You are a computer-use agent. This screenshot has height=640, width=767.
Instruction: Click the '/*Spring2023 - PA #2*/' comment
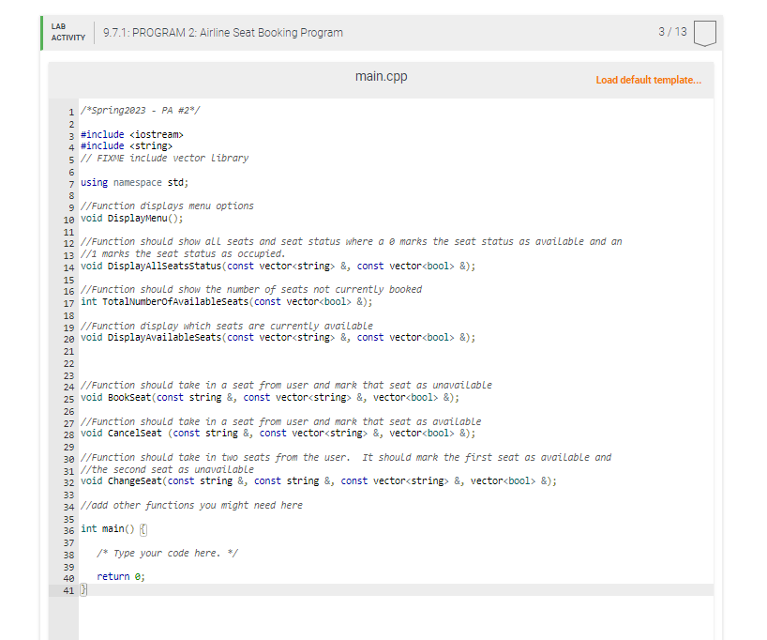click(x=141, y=110)
